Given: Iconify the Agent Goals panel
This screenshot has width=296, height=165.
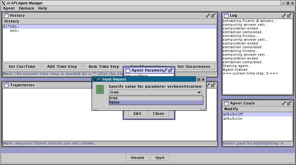Looking at the screenshot, I should pyautogui.click(x=284, y=103).
